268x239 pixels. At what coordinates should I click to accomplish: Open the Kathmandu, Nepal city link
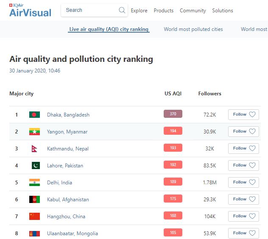[x=68, y=149]
